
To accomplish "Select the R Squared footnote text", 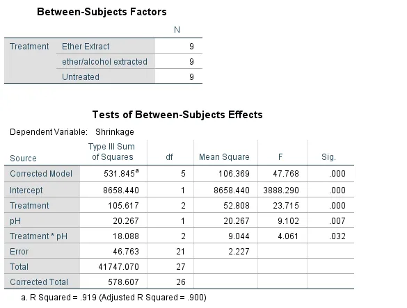I will [x=113, y=298].
